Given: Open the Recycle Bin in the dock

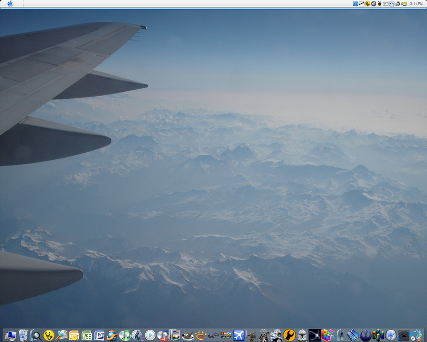Looking at the screenshot, I should click(x=23, y=335).
